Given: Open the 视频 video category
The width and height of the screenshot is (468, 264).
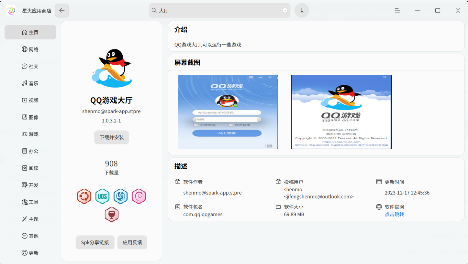Looking at the screenshot, I should pyautogui.click(x=30, y=100).
